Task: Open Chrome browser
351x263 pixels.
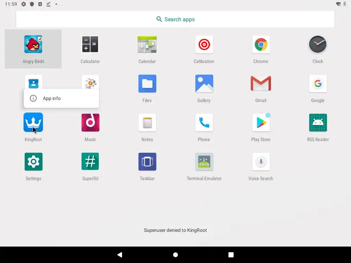Action: click(x=261, y=44)
